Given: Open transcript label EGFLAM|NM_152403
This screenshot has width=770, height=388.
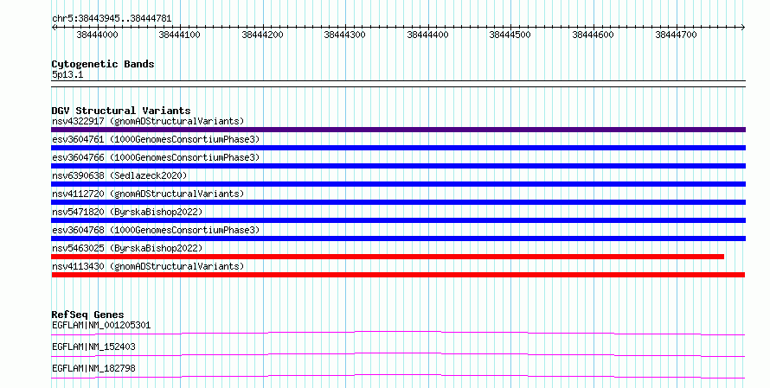Looking at the screenshot, I should (93, 347).
